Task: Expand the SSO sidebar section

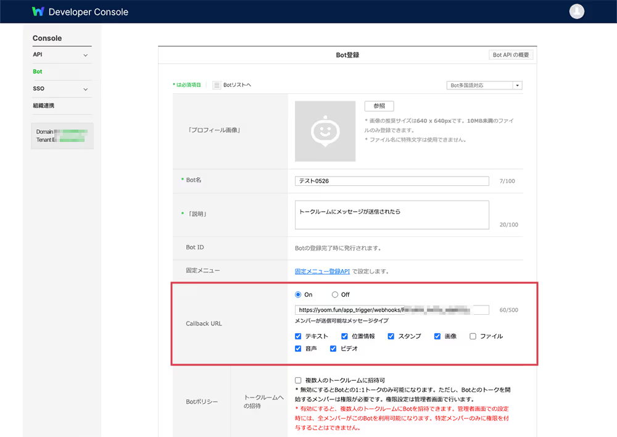Action: [x=85, y=89]
